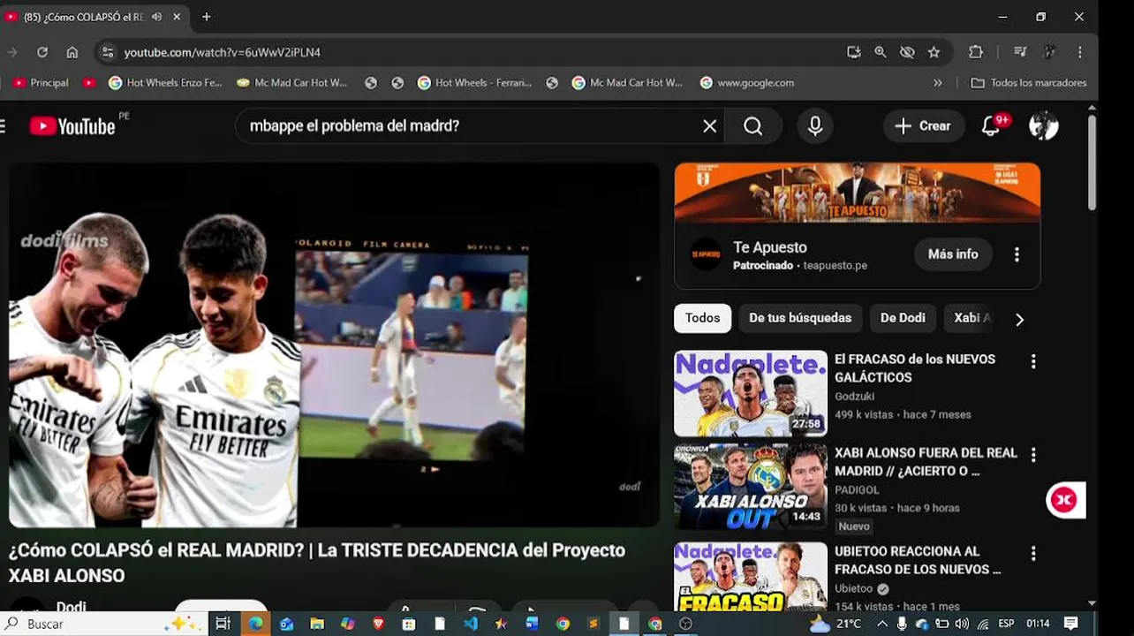Click the crossed-eye tracking protection icon
Image resolution: width=1134 pixels, height=636 pixels.
[x=907, y=52]
